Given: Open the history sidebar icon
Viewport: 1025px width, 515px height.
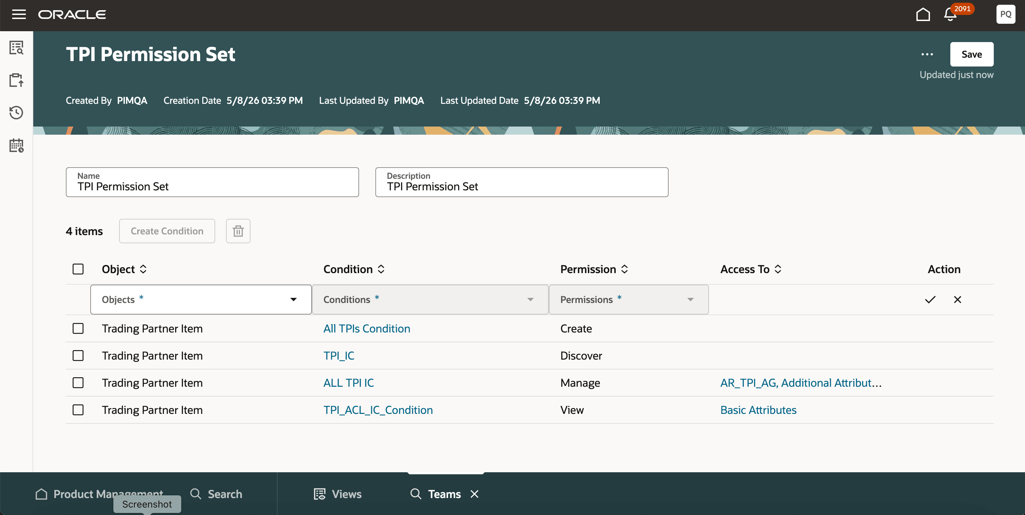Looking at the screenshot, I should point(16,113).
